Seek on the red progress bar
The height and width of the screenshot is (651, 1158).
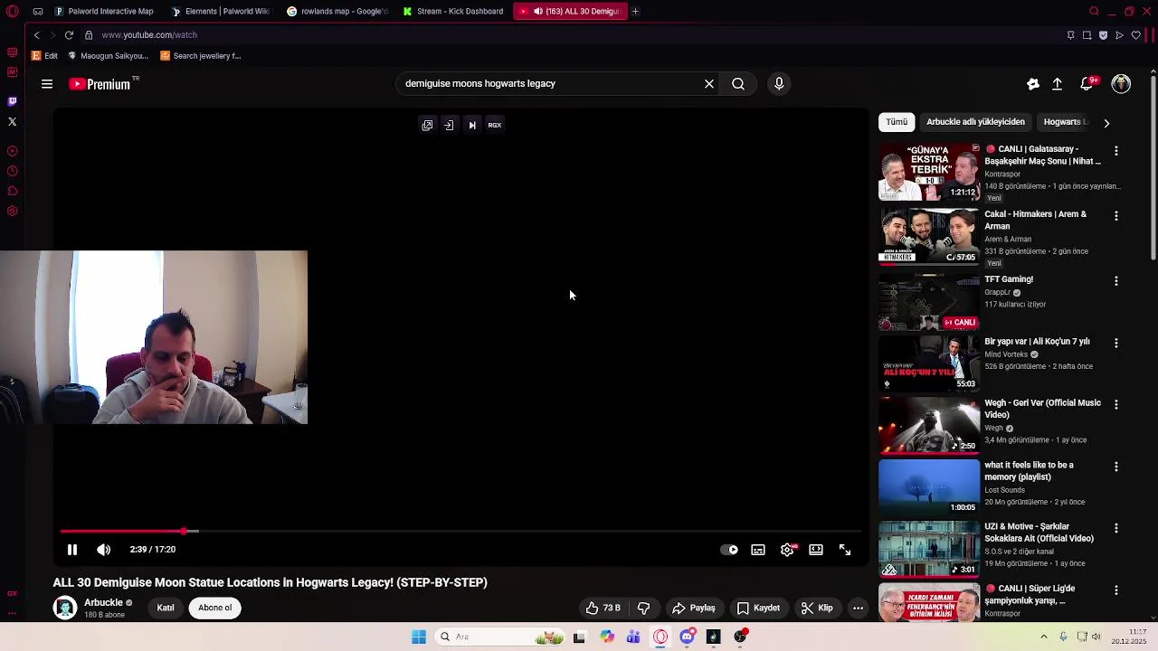click(123, 532)
